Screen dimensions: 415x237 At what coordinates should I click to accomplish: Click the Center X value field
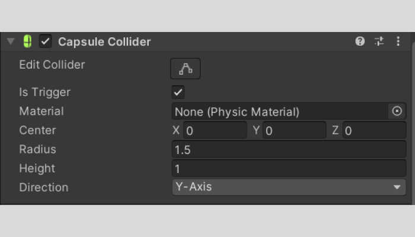pos(213,130)
